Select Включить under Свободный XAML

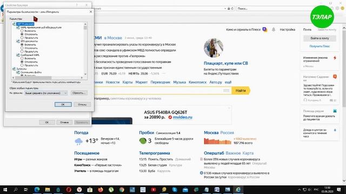[x=22, y=59]
